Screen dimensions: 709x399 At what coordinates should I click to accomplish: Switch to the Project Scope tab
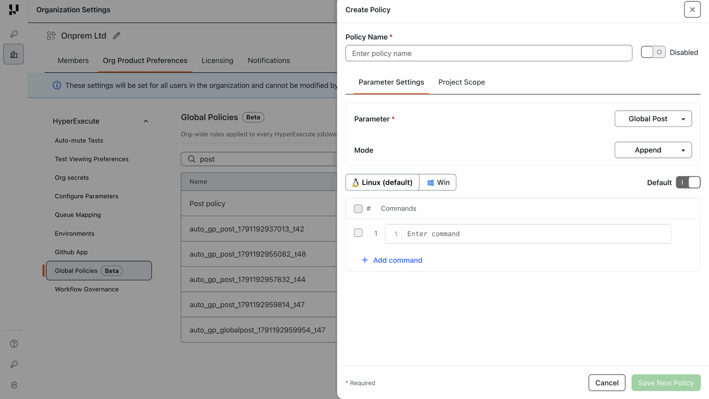coord(462,82)
